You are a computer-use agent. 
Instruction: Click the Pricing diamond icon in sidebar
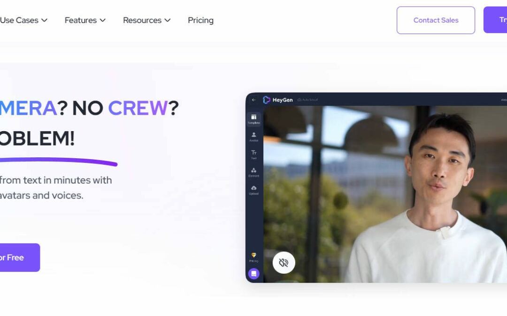[253, 257]
